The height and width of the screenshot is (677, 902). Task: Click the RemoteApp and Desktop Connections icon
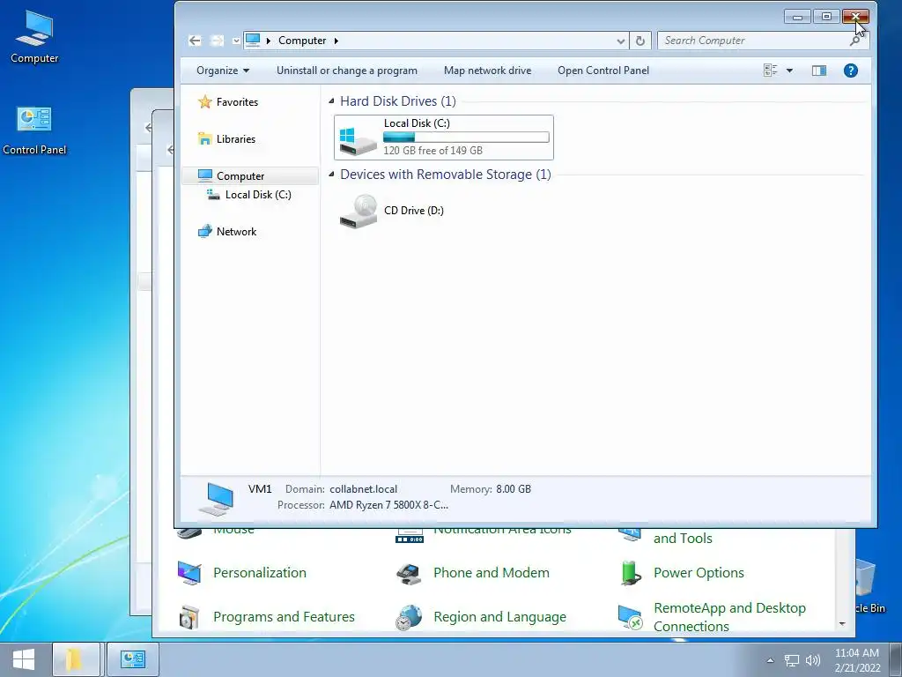630,617
